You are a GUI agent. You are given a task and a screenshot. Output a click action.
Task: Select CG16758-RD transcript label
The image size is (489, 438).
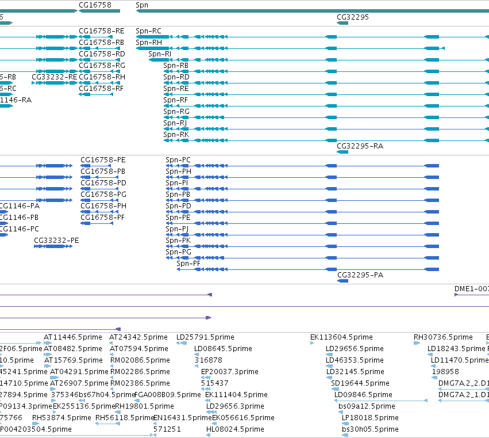102,54
